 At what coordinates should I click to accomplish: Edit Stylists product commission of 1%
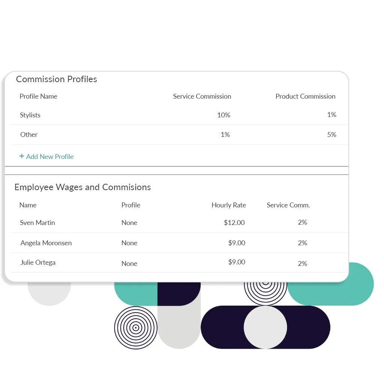(x=331, y=115)
